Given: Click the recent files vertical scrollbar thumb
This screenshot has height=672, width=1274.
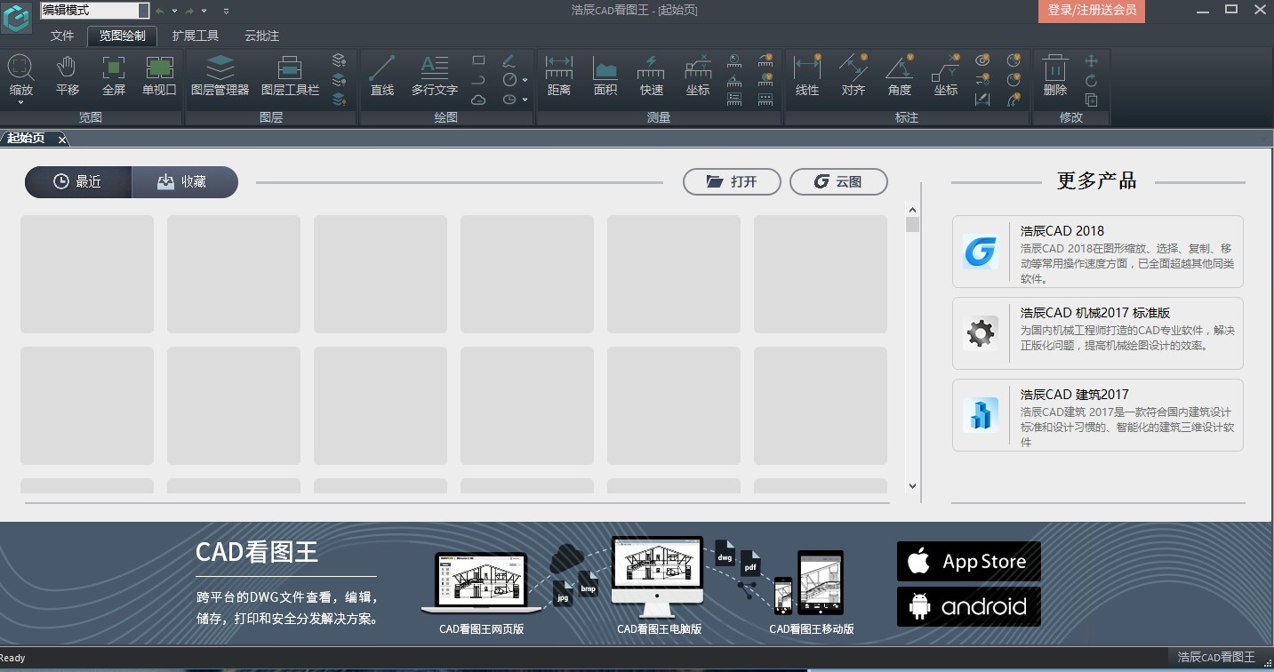Looking at the screenshot, I should [x=912, y=224].
